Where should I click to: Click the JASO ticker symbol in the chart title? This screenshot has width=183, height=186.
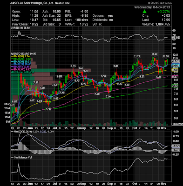click(x=14, y=3)
